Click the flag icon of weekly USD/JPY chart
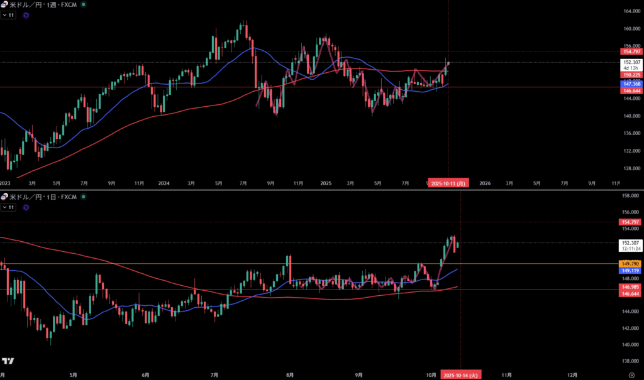The height and width of the screenshot is (380, 644). click(x=4, y=4)
